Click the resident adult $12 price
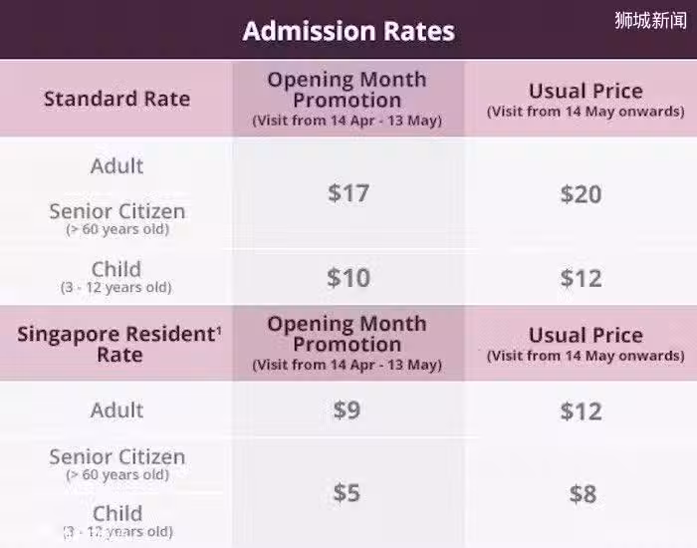 [581, 411]
